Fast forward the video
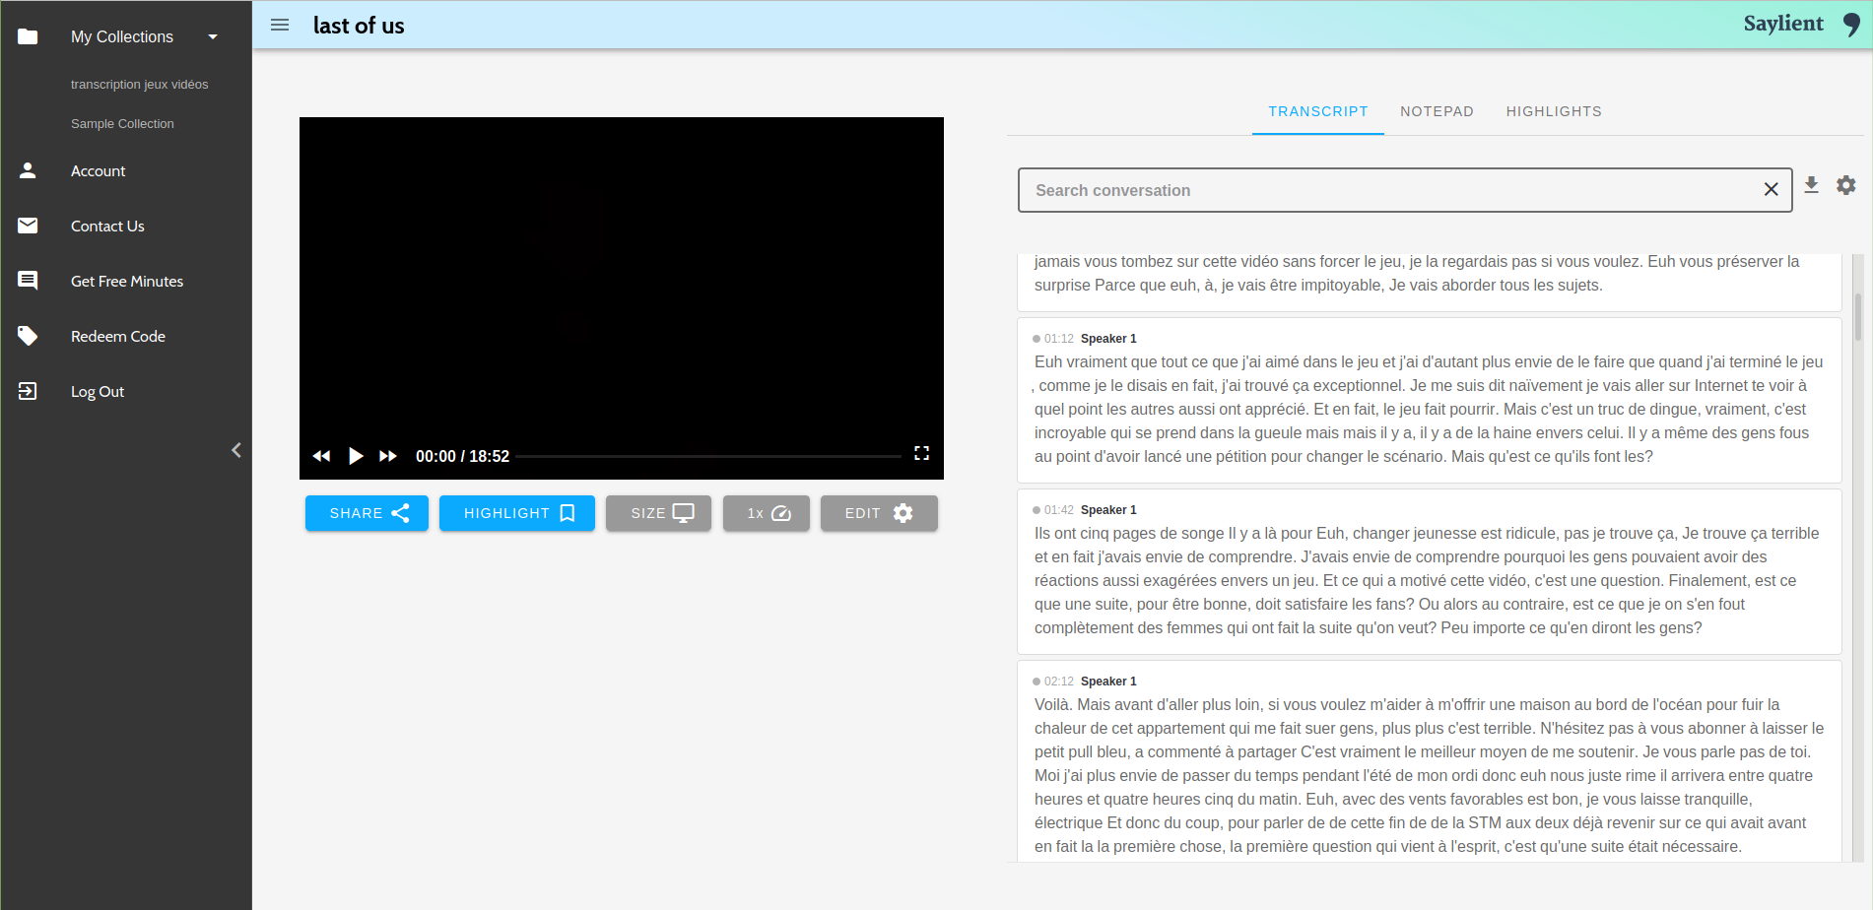Screen dimensions: 1873x910 pos(388,456)
